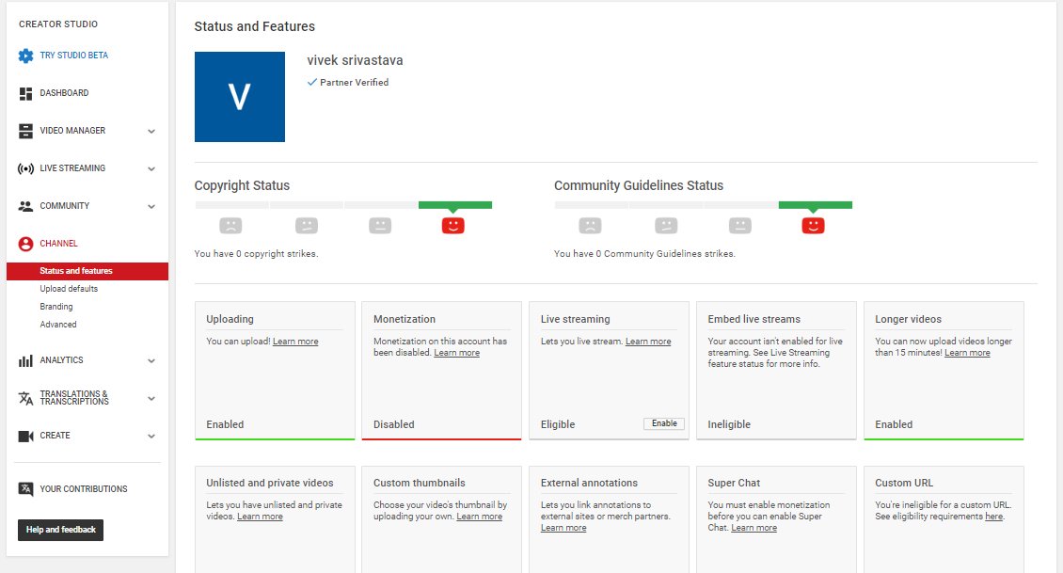Click the Video Manager icon
The image size is (1063, 573).
pyautogui.click(x=25, y=131)
